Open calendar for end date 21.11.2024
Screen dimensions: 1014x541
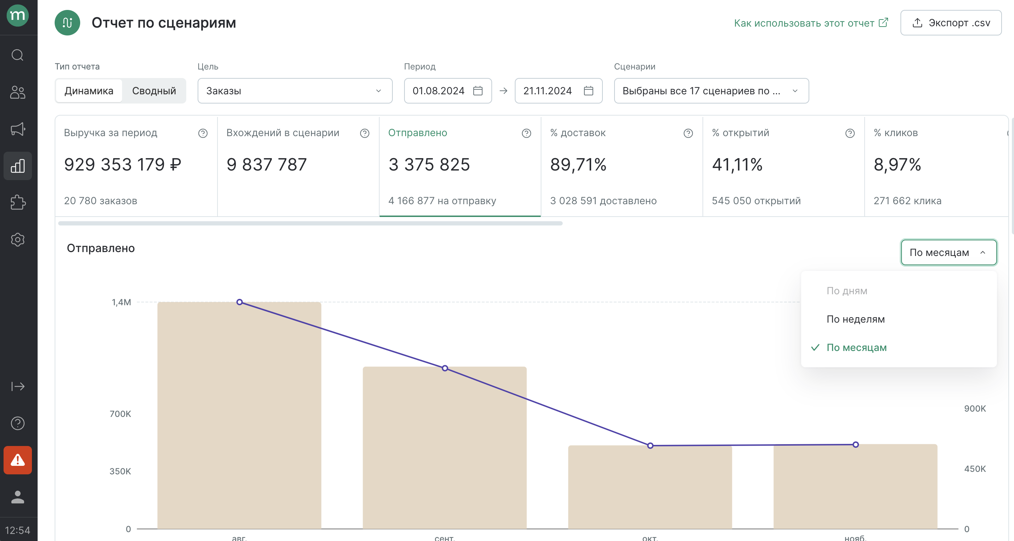point(589,91)
